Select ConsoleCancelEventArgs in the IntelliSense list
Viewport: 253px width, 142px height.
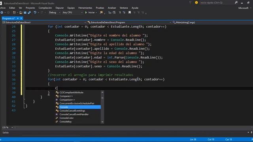[x=72, y=111]
